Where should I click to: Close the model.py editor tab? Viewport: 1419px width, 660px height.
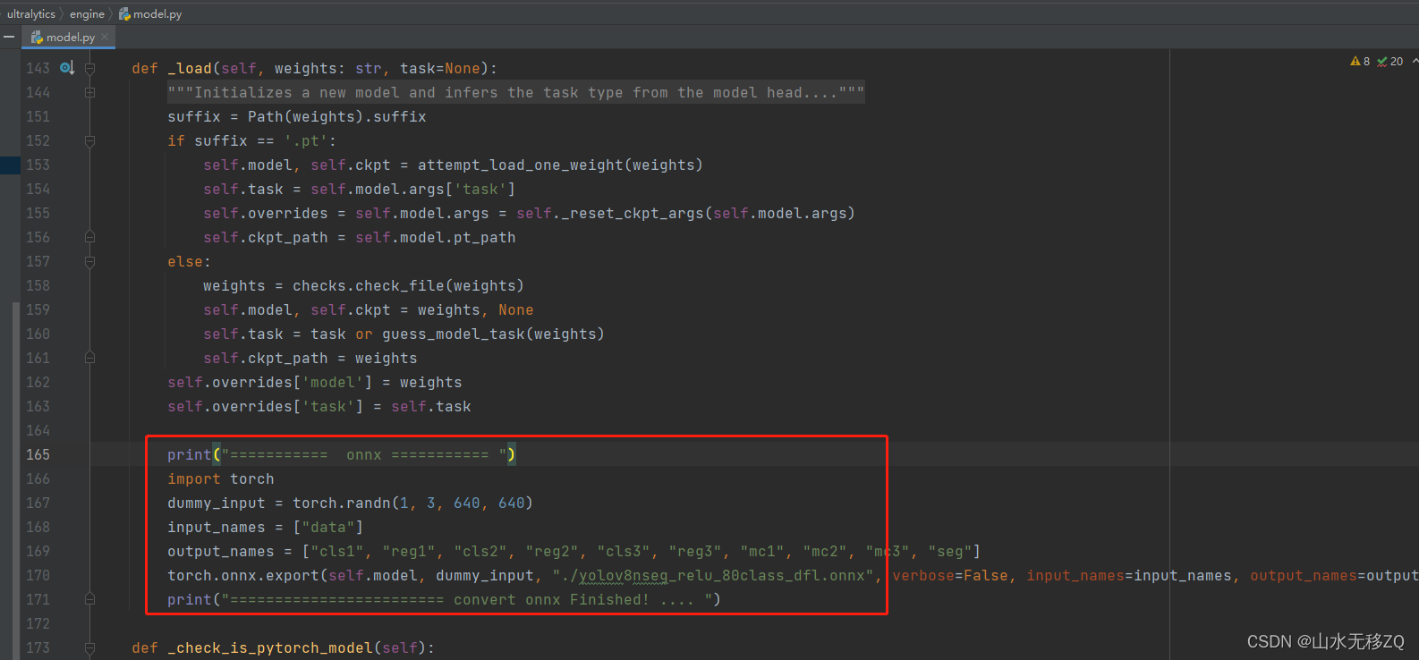click(105, 37)
